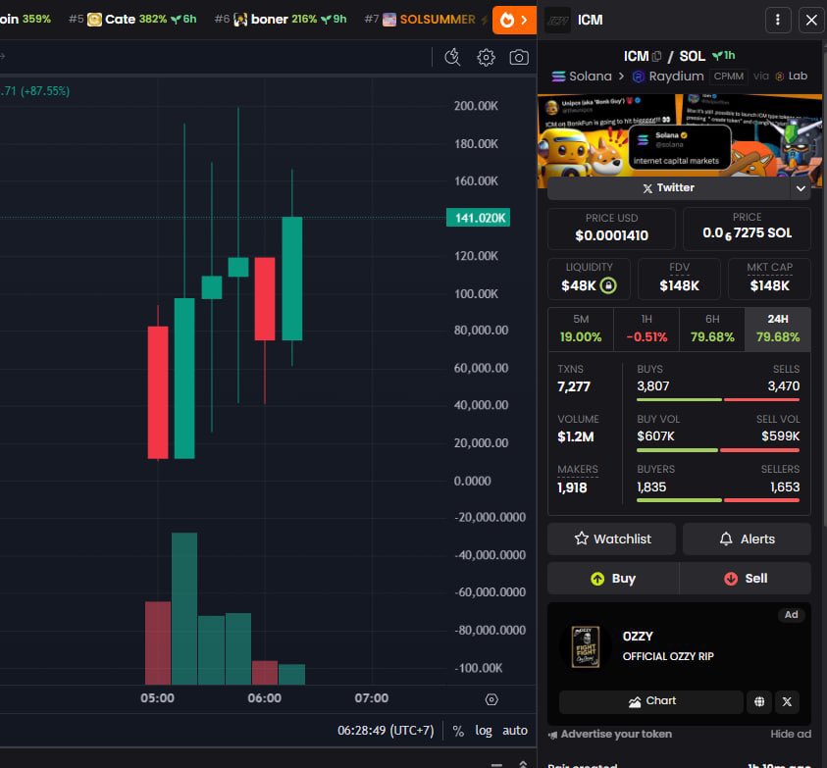
Task: Click the PRICE USD $0.0001410 box
Action: [611, 229]
